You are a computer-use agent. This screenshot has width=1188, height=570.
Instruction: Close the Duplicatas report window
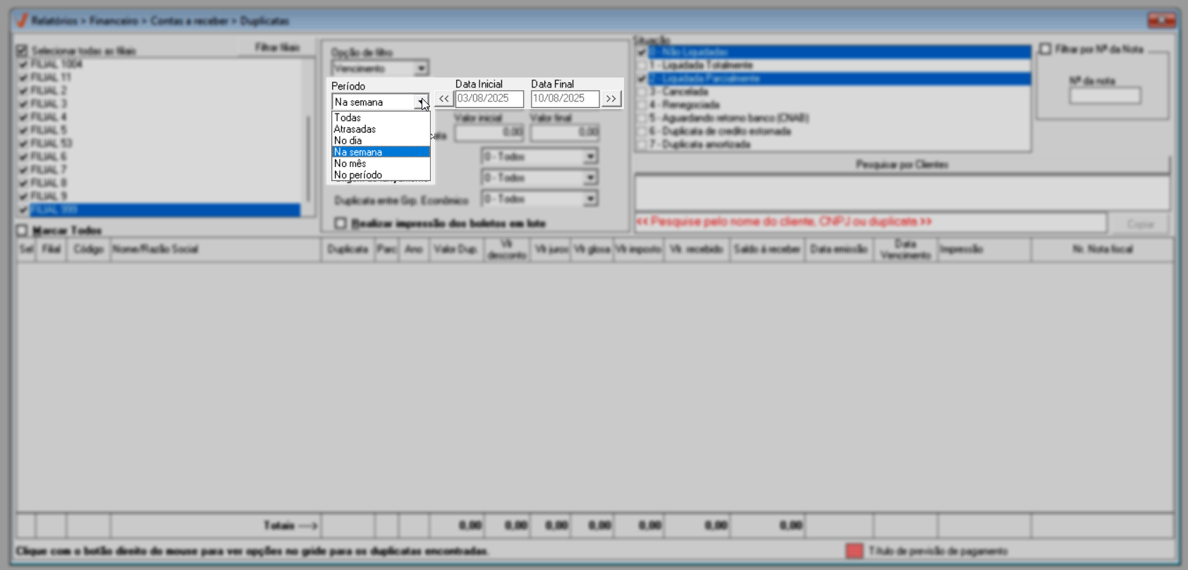pos(1161,20)
